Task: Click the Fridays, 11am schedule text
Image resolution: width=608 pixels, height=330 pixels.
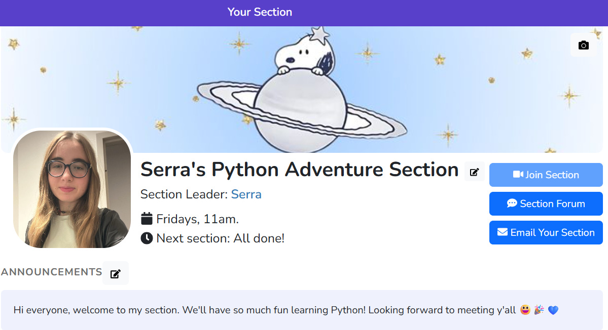Action: tap(197, 219)
